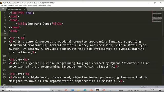164x92 pixels.
Task: Click the closing head tag on line 5
Action: [x=15, y=27]
